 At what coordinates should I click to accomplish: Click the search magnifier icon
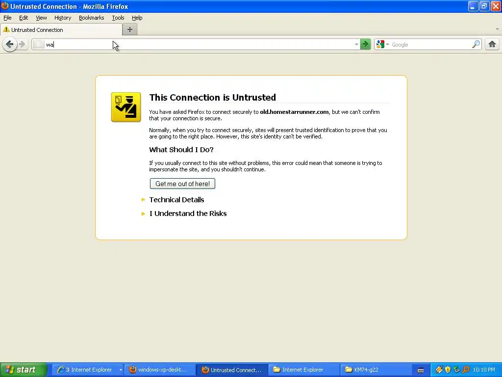[476, 44]
